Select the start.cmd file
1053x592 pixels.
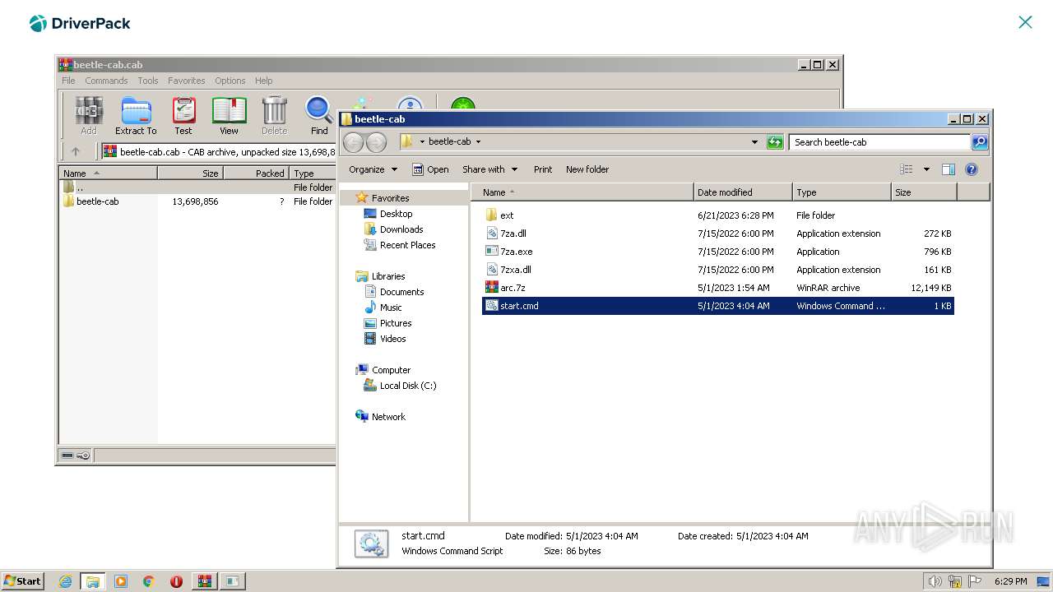(x=717, y=306)
